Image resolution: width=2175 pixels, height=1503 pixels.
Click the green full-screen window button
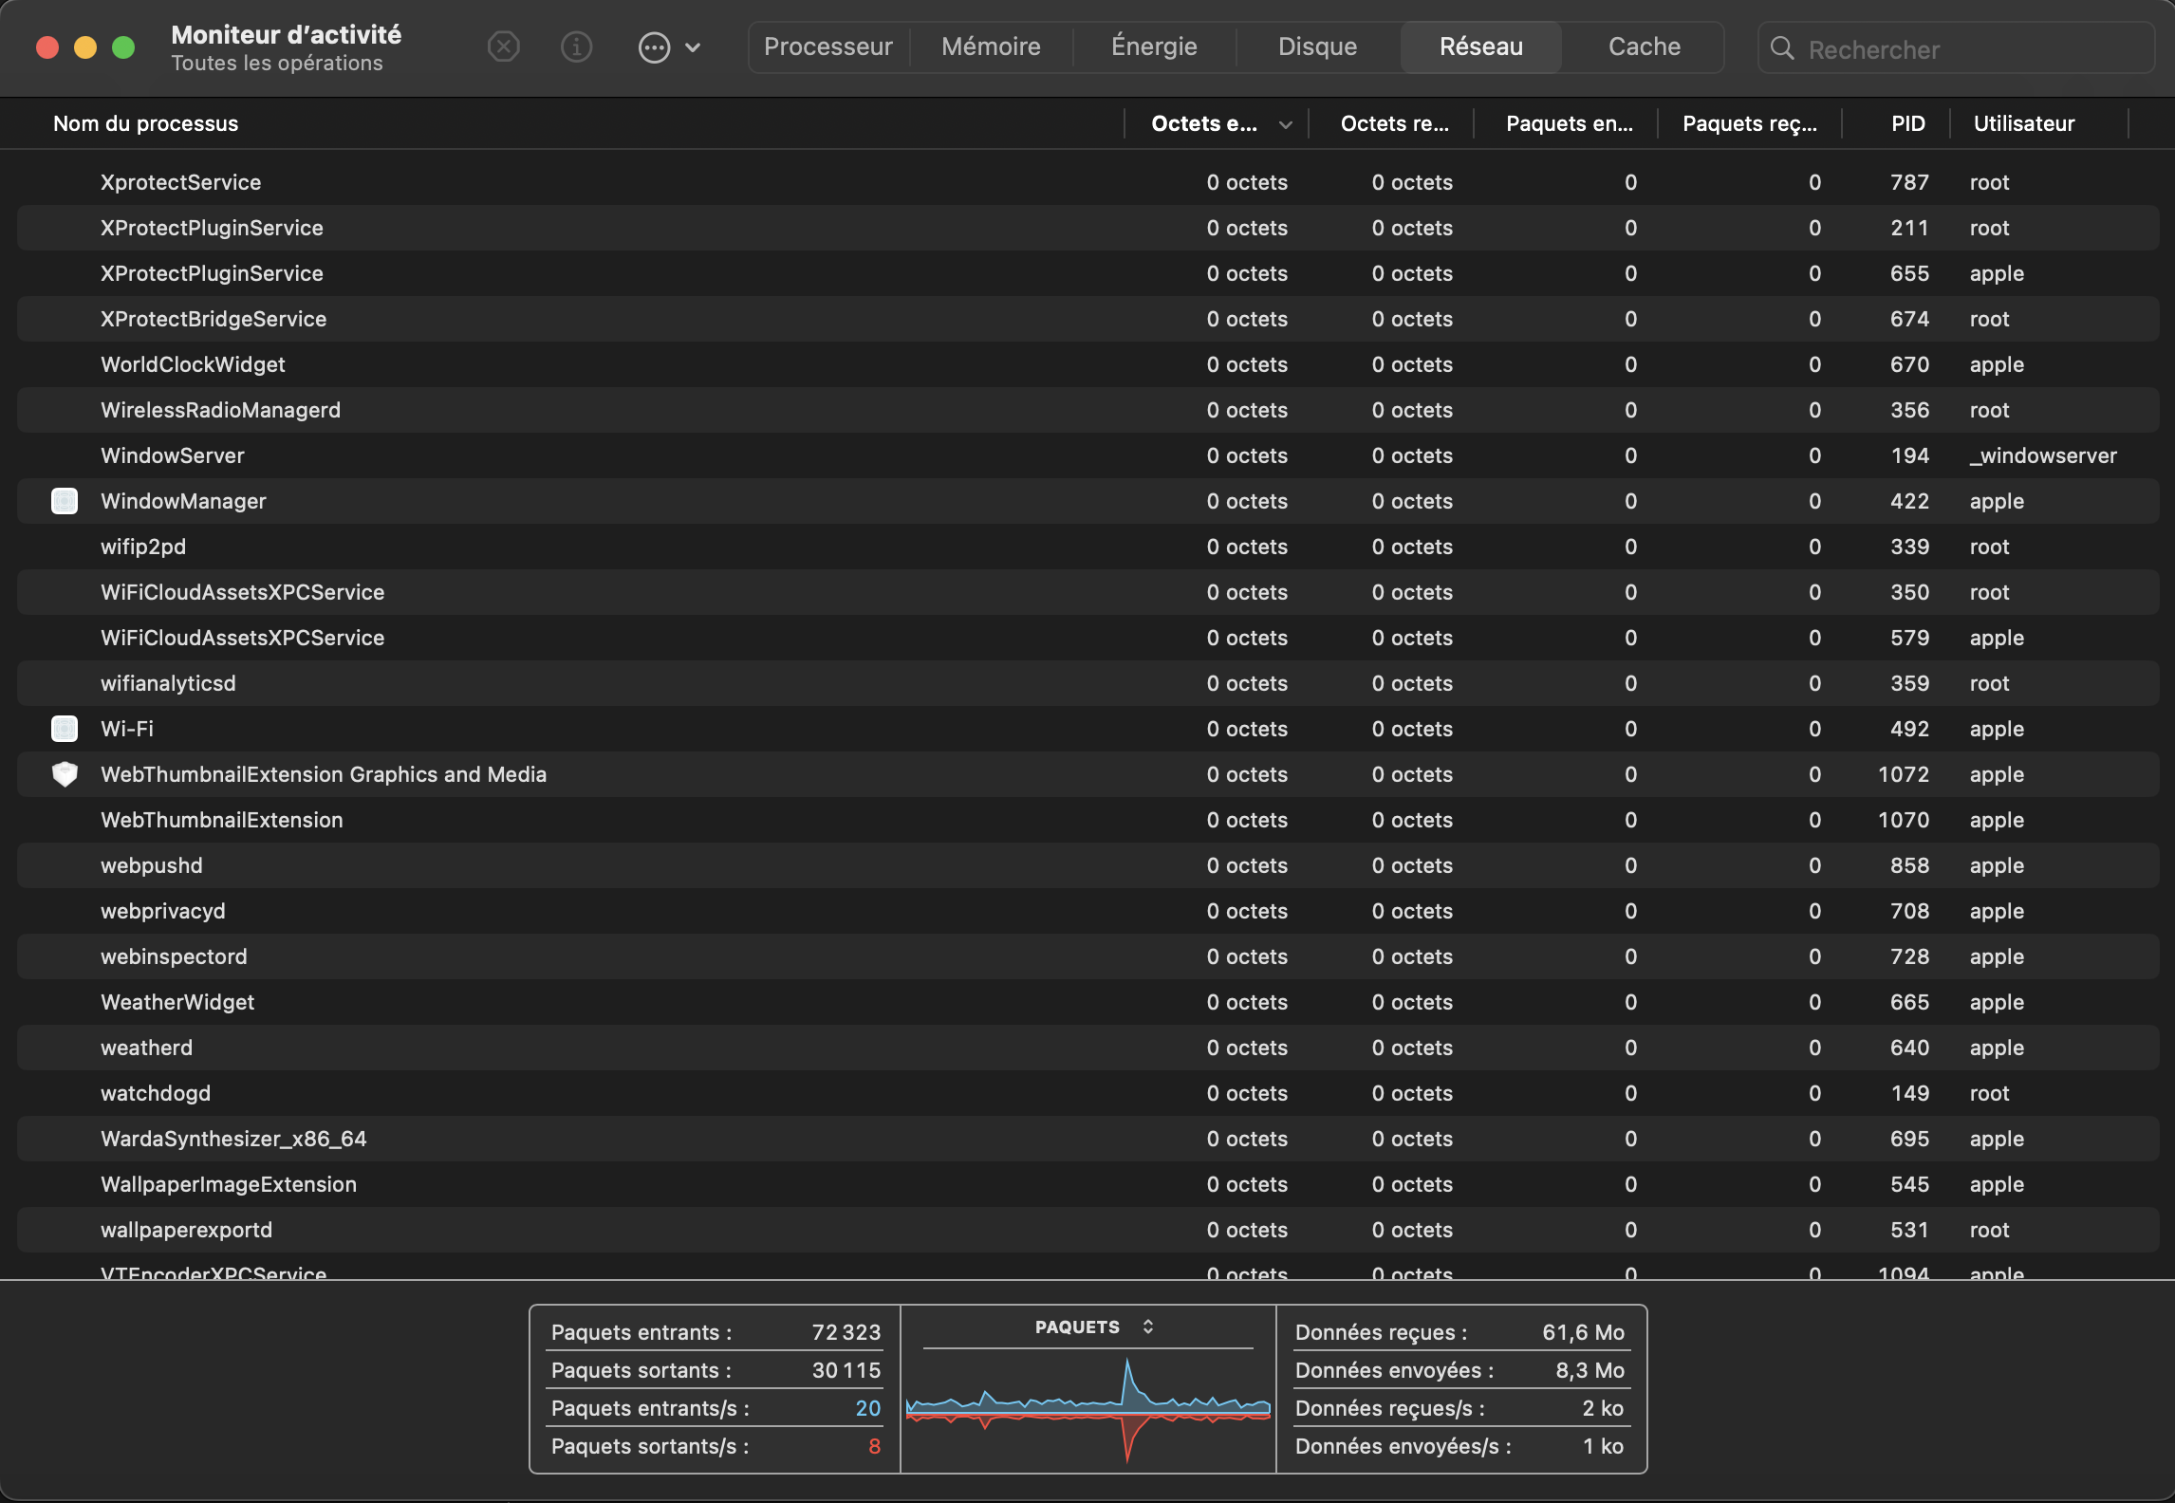pyautogui.click(x=123, y=47)
